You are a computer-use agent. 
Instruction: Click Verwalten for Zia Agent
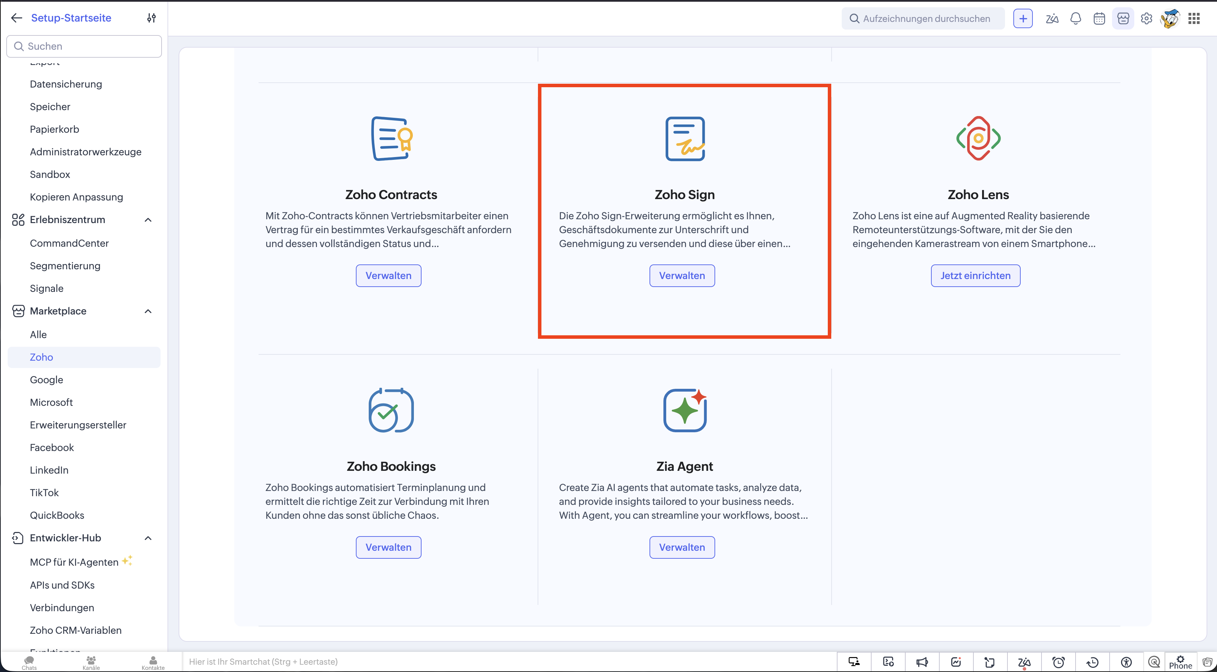682,547
